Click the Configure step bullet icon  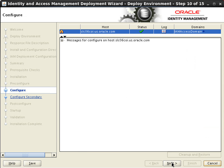point(6,90)
